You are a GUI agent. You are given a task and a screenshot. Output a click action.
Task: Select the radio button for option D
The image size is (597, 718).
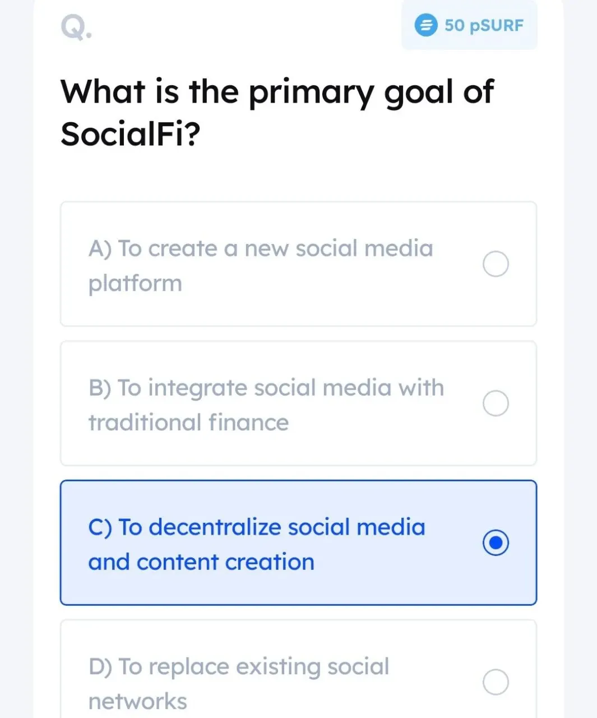(x=496, y=682)
